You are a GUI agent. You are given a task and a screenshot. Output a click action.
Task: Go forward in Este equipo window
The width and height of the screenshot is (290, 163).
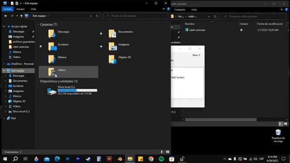[12, 16]
